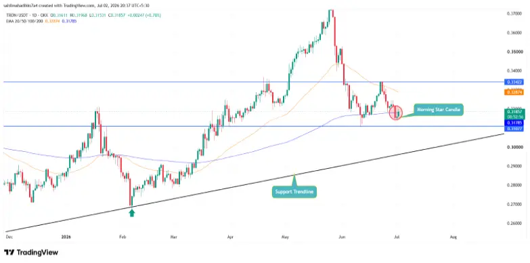
Task: Click the Aug label on time axis
Action: (454, 238)
